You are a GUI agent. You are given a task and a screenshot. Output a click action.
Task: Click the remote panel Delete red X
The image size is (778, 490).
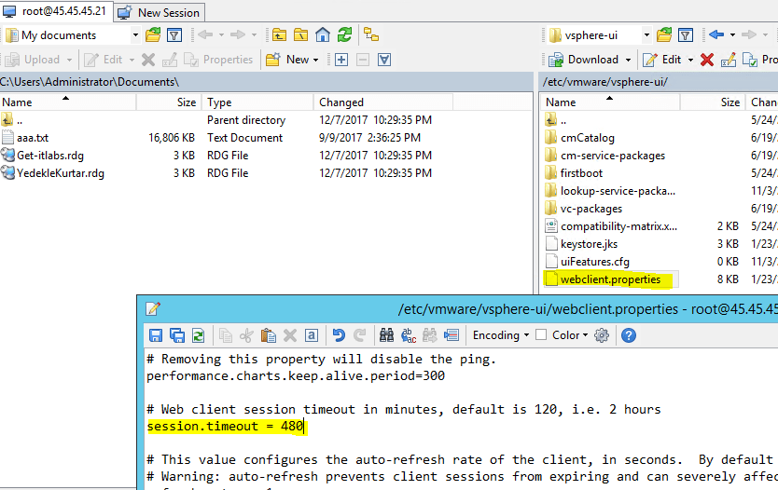click(x=706, y=60)
